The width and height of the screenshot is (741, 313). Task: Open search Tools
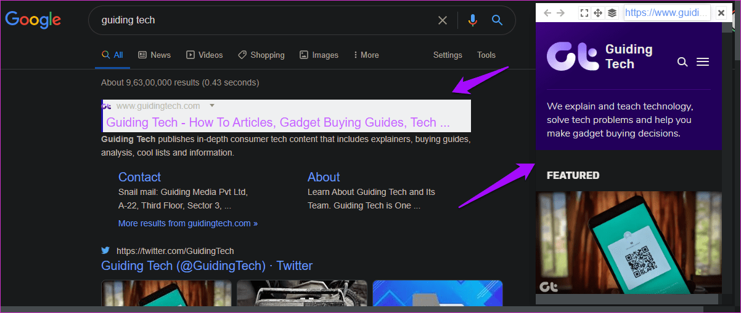click(486, 55)
